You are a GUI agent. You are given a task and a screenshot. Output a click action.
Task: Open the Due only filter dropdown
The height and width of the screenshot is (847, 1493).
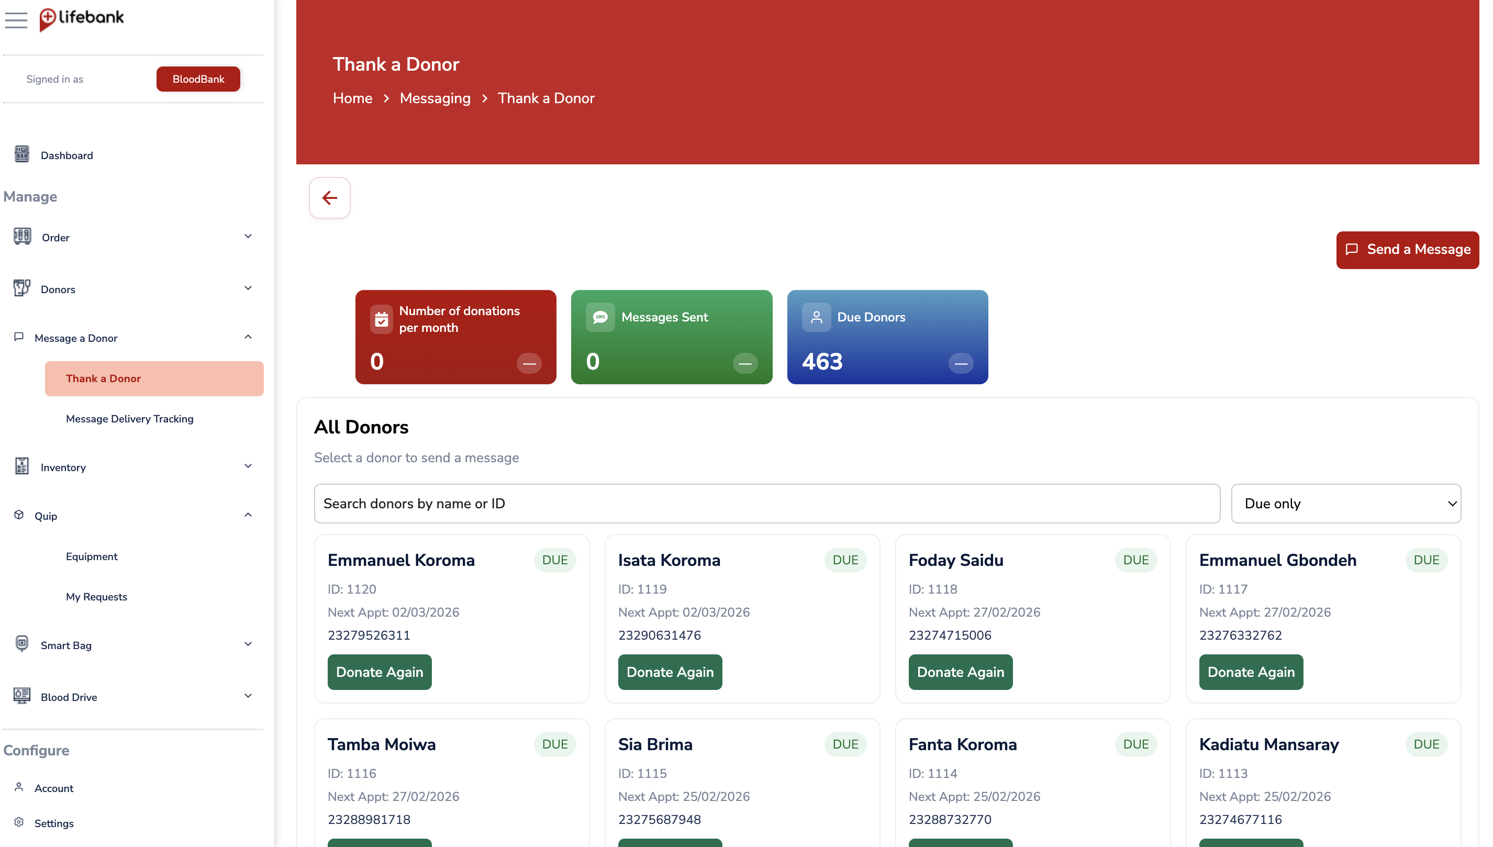pyautogui.click(x=1346, y=504)
